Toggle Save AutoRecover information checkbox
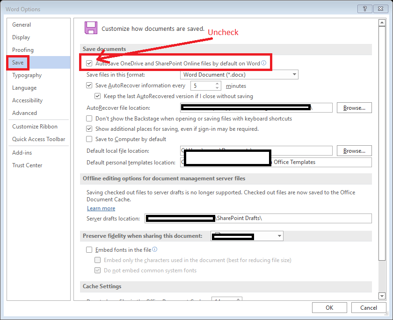The image size is (393, 320). point(89,85)
